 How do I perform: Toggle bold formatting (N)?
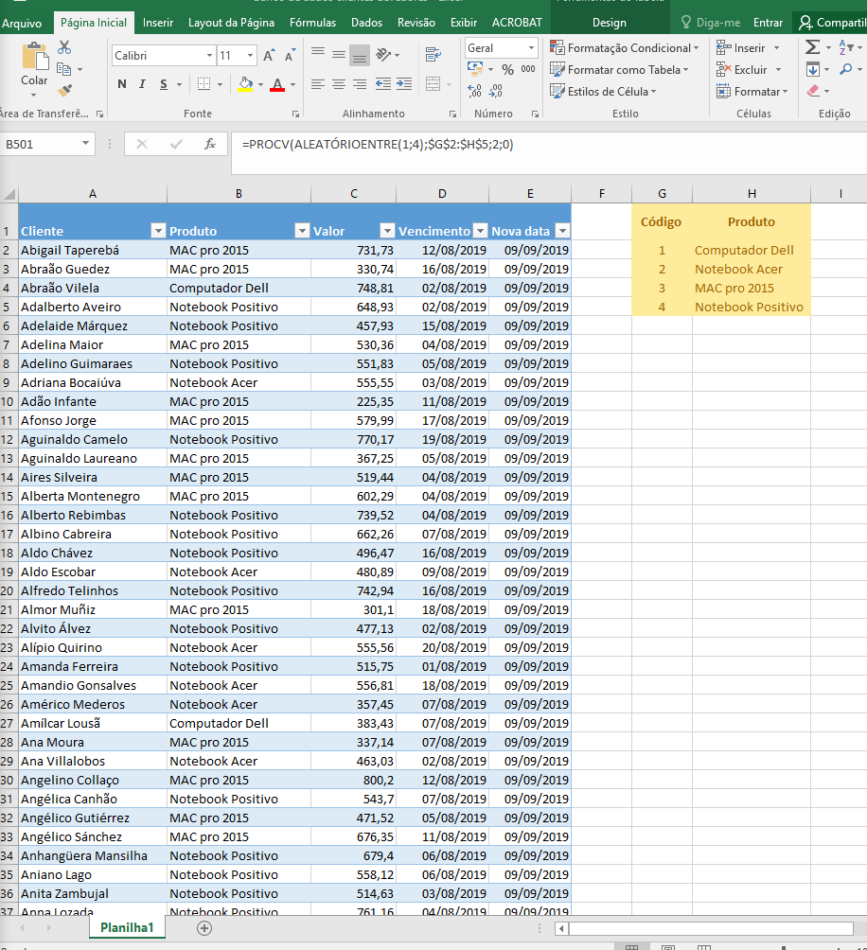coord(122,84)
